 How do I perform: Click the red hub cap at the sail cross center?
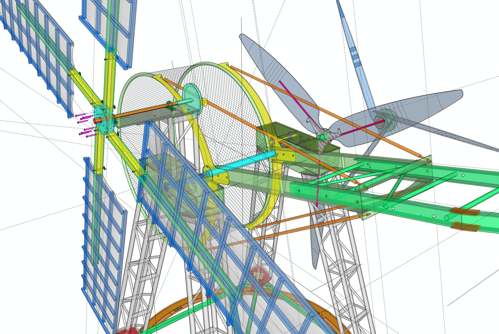pos(98,121)
